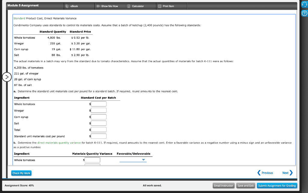Click the Show Me How video icon
Screen dimensions: 308x193
pyautogui.click(x=98, y=6)
